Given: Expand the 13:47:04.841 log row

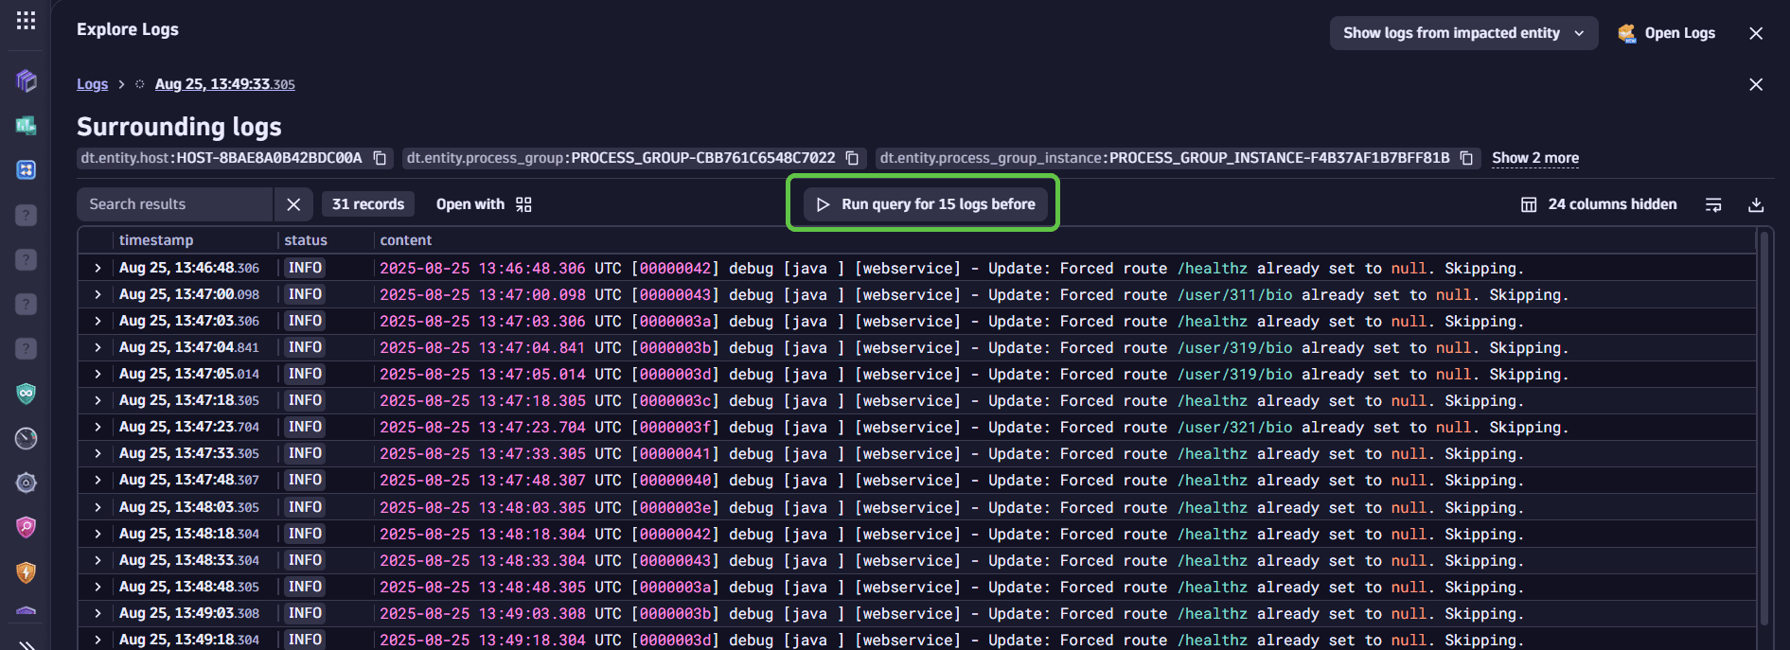Looking at the screenshot, I should tap(97, 347).
